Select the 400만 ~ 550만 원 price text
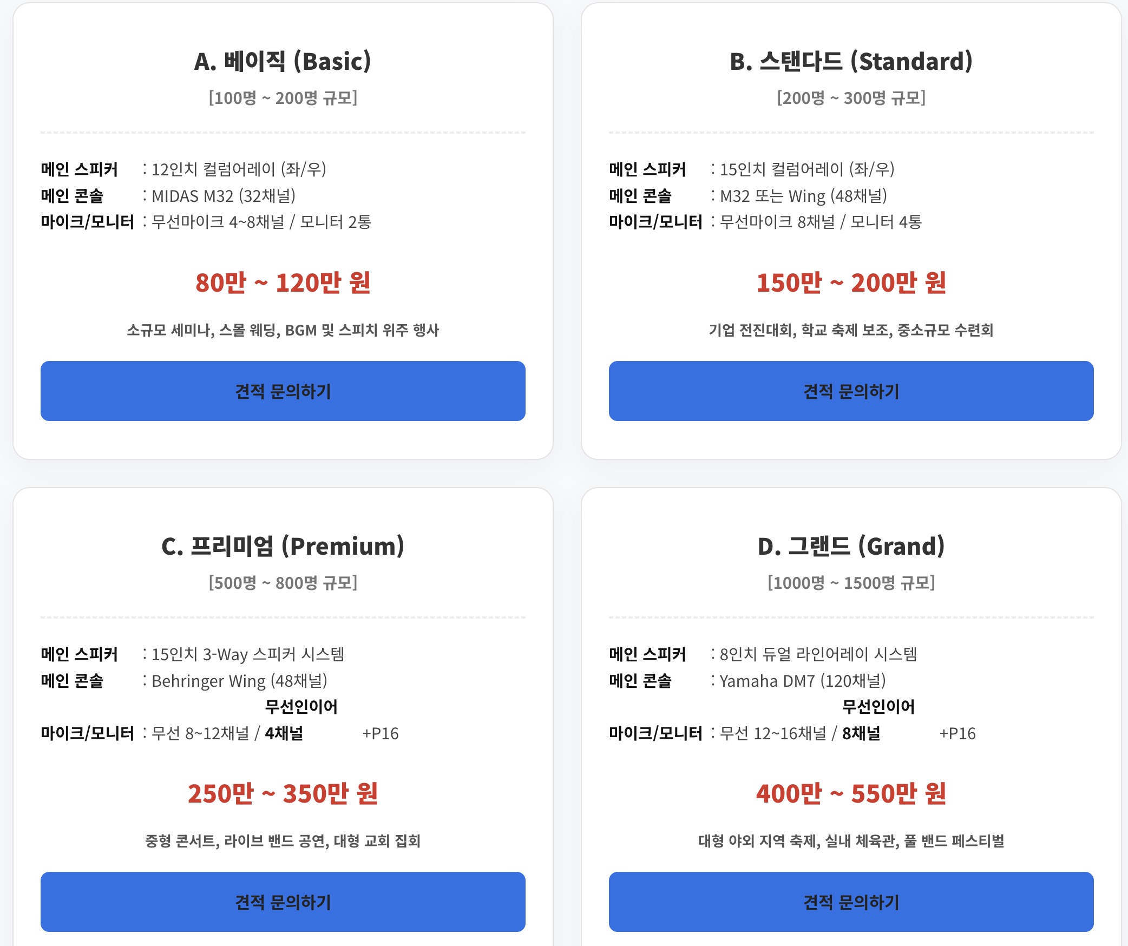1128x946 pixels. 851,793
